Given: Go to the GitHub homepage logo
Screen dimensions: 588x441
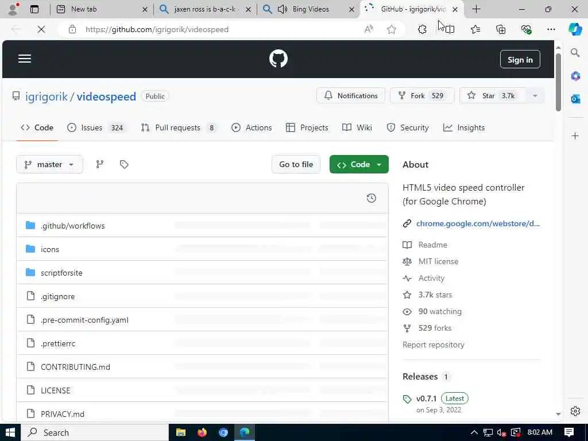Looking at the screenshot, I should coord(278,59).
